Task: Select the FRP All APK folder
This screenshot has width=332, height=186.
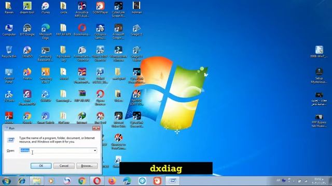Action: (63, 30)
